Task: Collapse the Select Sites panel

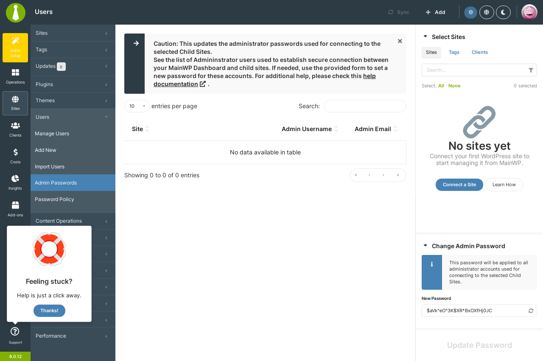Action: point(425,37)
